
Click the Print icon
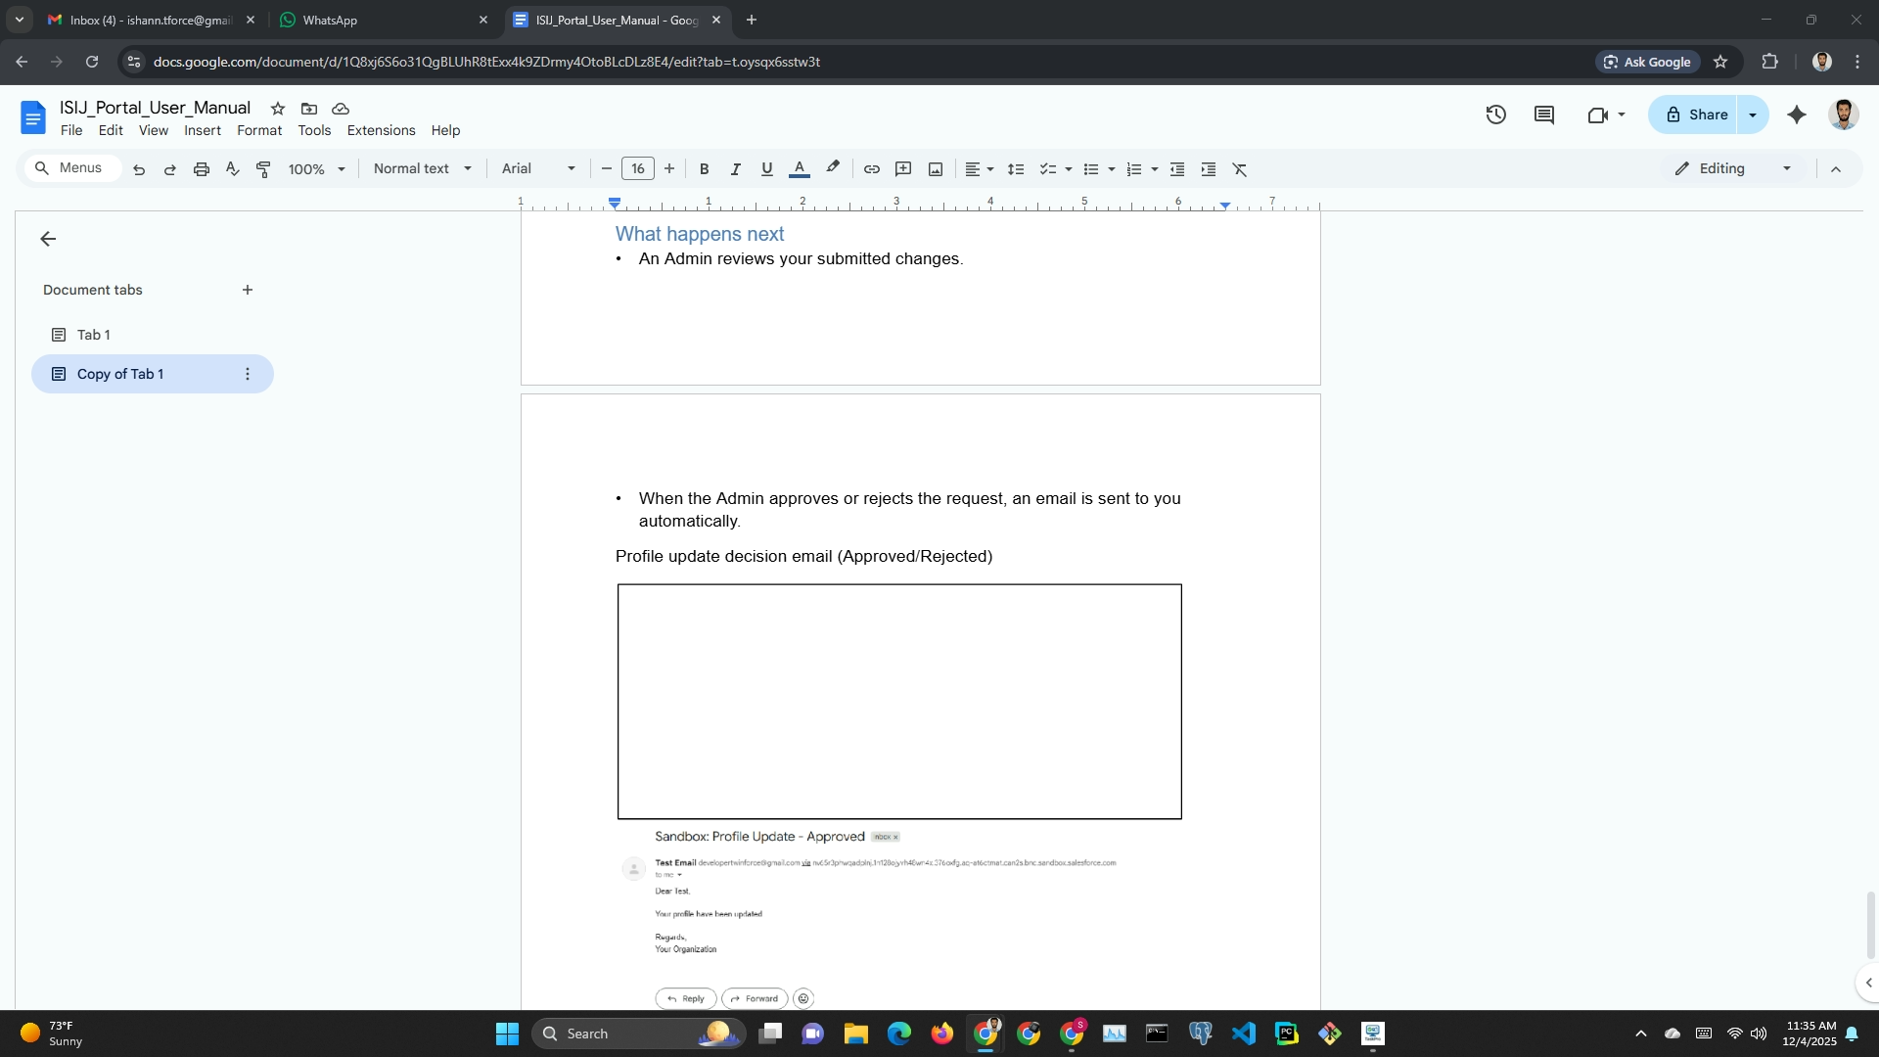pyautogui.click(x=202, y=169)
